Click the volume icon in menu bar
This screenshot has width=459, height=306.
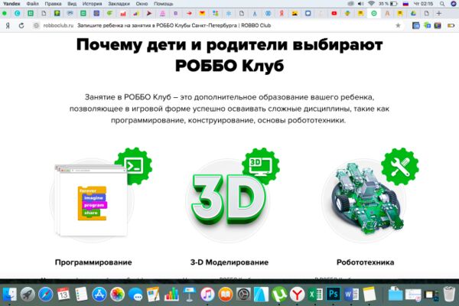click(360, 4)
